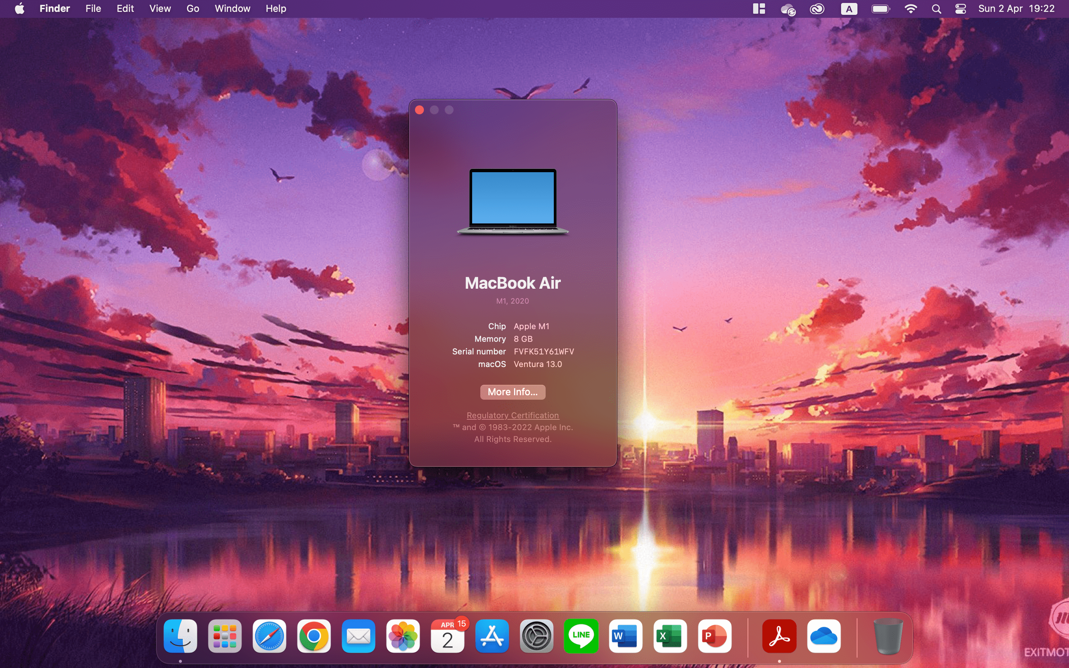
Task: Open the OneDrive dock icon
Action: pos(824,636)
